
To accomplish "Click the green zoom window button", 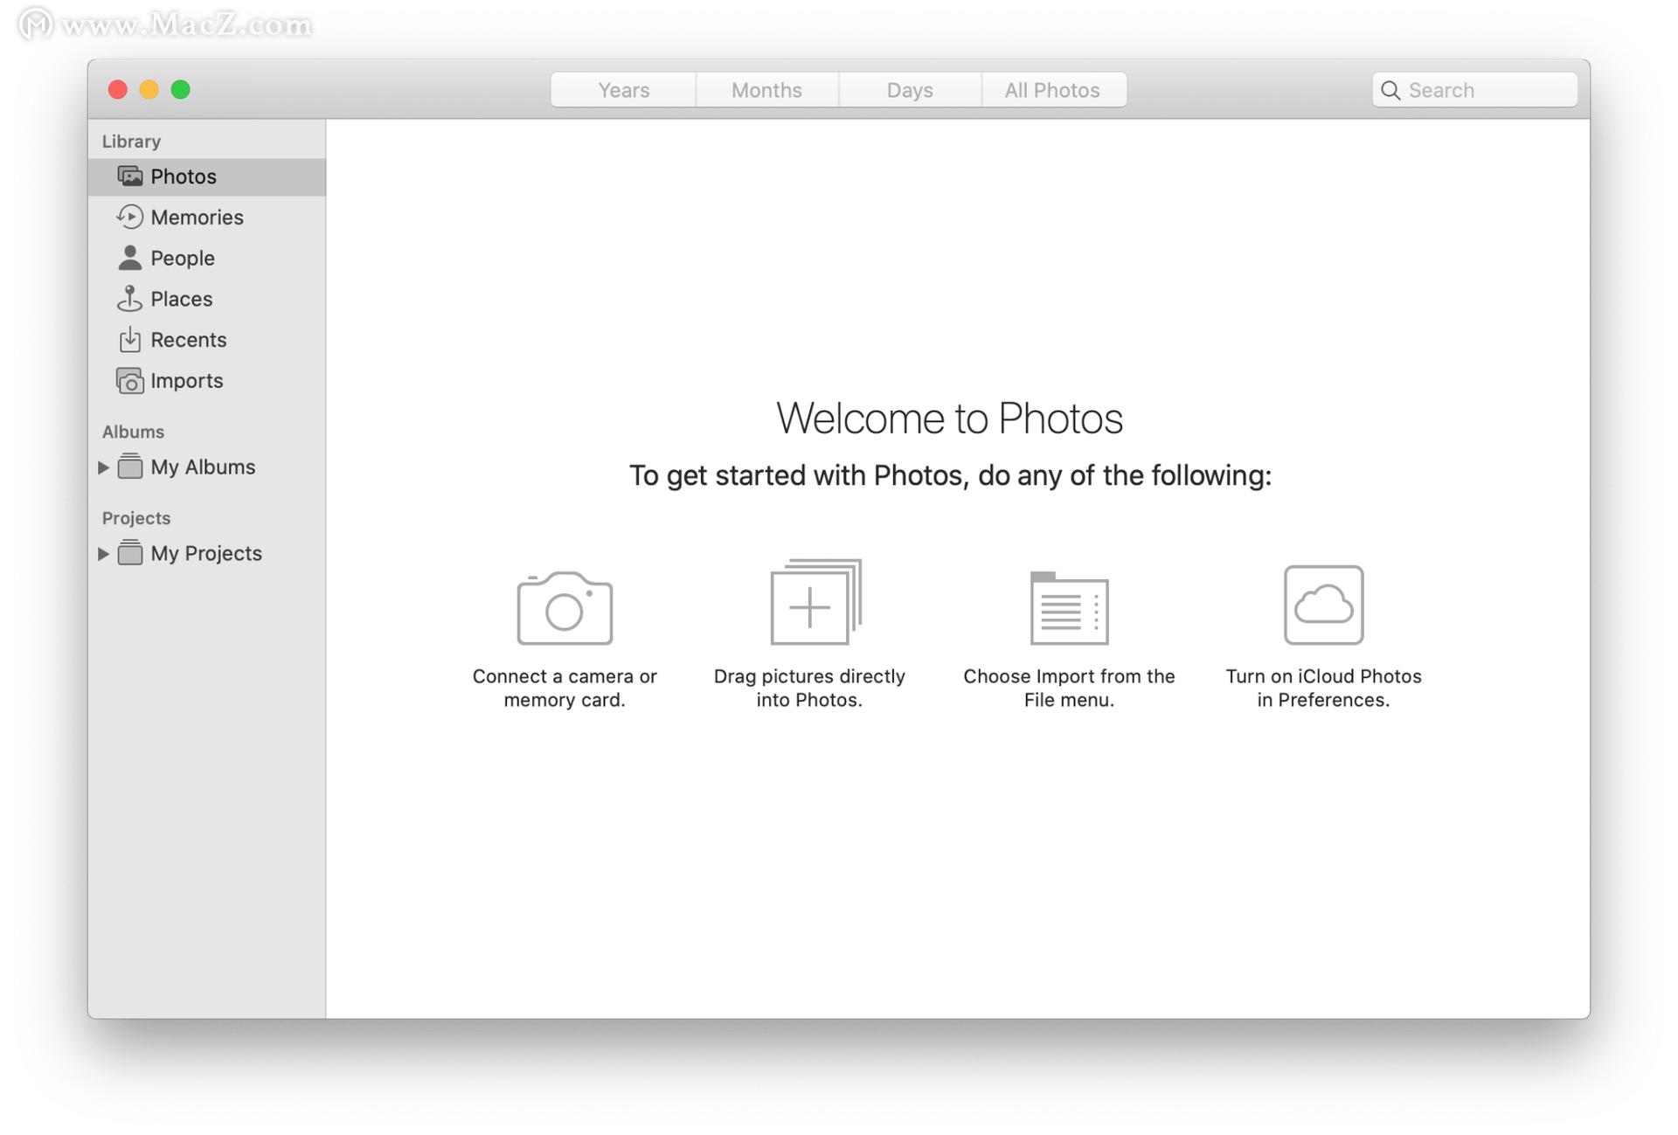I will tap(181, 90).
